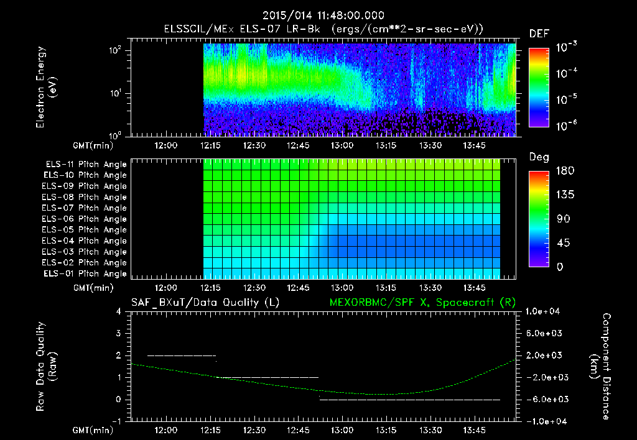Click 12:00 on the bottom panel time axis
Viewport: 637px width, 440px height.
(165, 430)
